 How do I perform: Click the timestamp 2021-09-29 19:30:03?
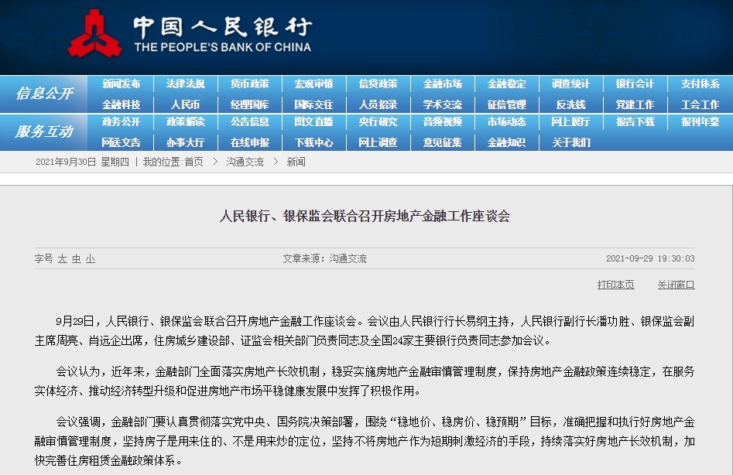(650, 258)
